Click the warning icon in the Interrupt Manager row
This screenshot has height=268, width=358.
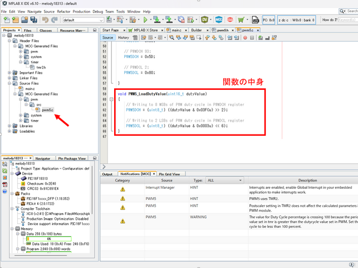[123, 189]
